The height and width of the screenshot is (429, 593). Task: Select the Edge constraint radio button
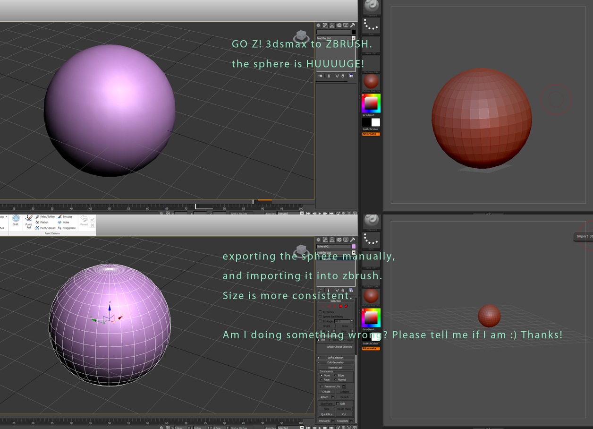tap(336, 376)
